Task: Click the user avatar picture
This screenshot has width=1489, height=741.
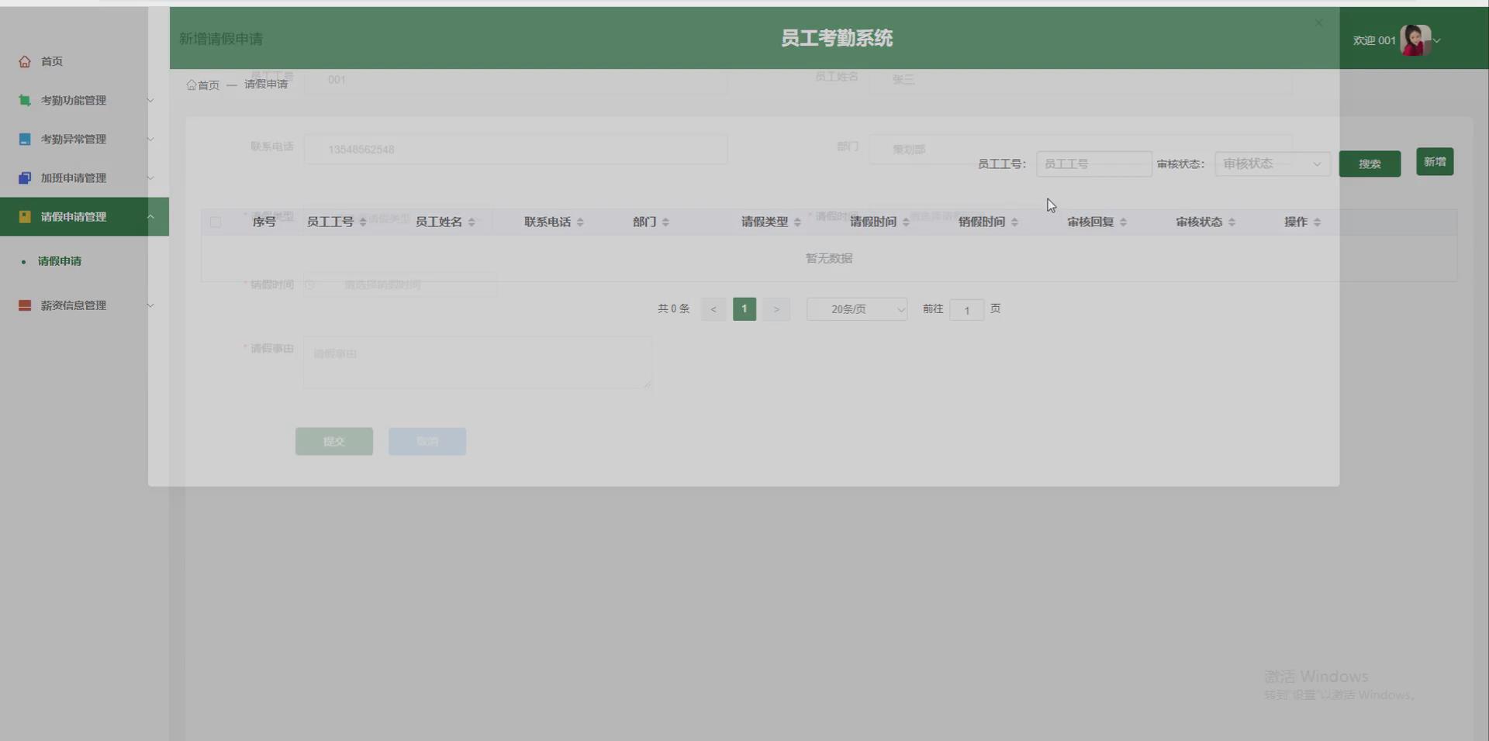Action: (x=1415, y=40)
